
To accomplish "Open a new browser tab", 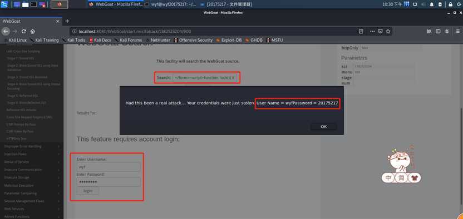I will (x=67, y=21).
